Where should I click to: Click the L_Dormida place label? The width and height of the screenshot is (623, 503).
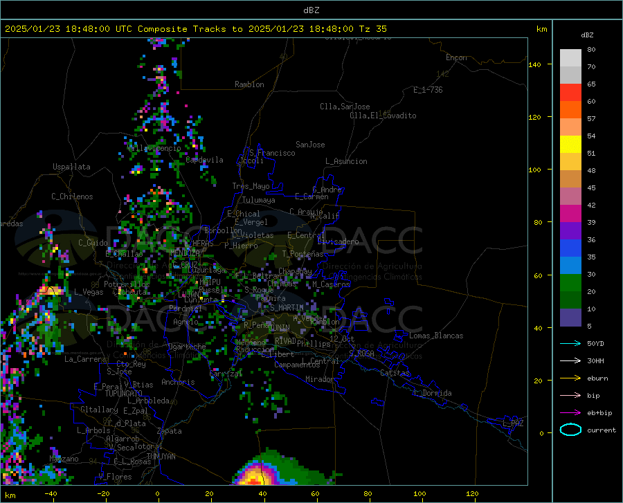[433, 393]
